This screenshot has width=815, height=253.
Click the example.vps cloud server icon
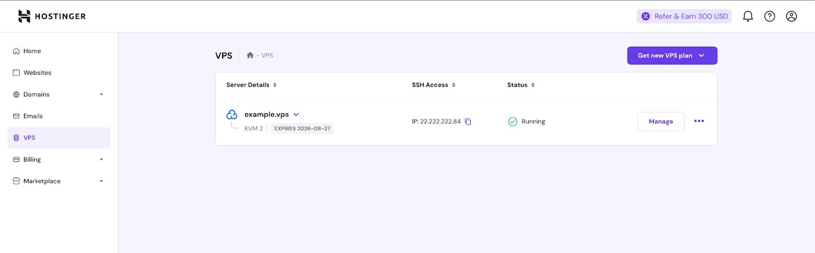232,115
